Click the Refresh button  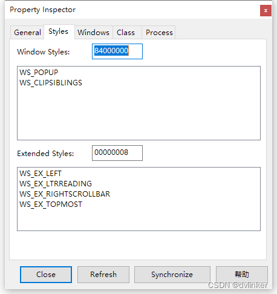[103, 275]
